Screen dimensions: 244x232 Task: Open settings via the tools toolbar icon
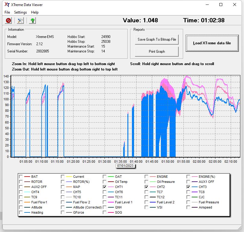[20, 20]
